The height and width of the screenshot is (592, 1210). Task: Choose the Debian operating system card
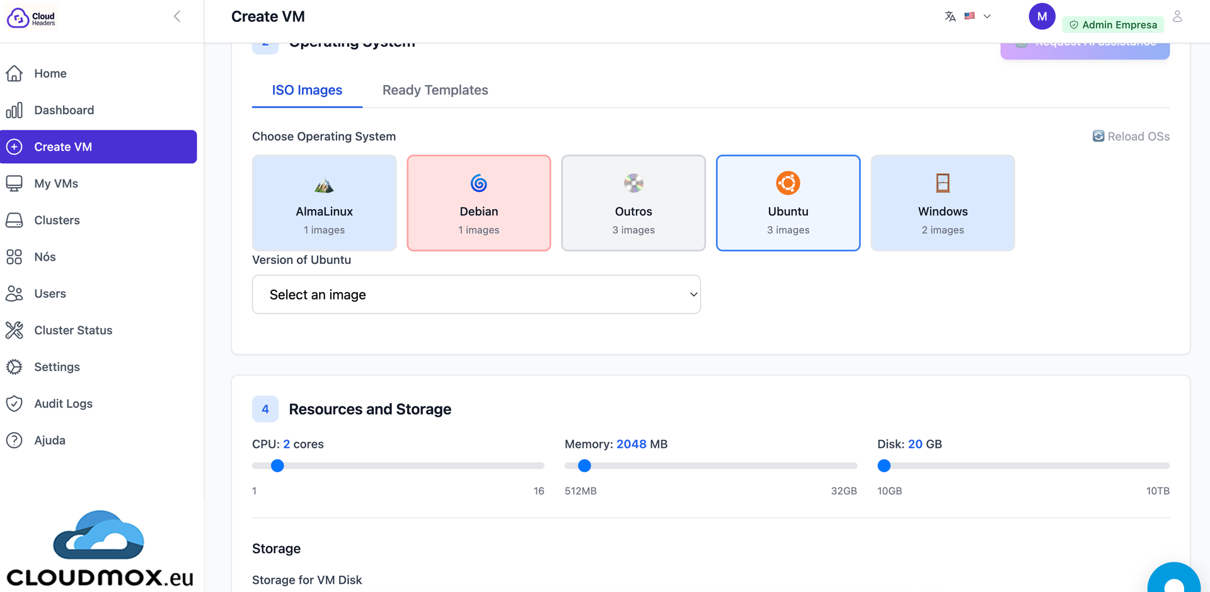click(x=478, y=203)
